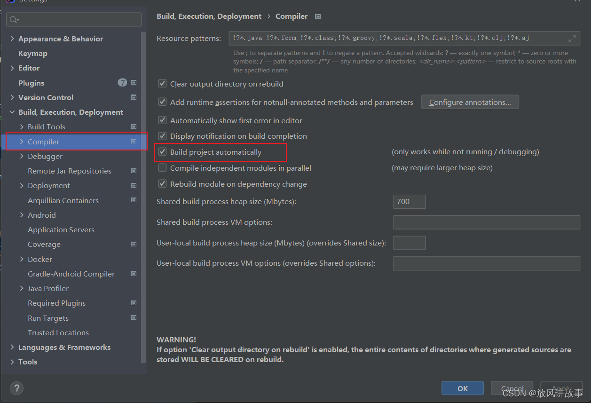
Task: Confirm settings with the OK button
Action: [x=463, y=388]
